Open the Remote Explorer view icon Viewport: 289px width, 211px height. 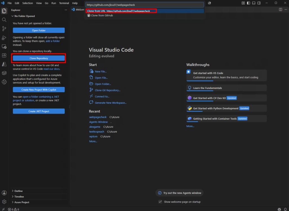tap(4, 47)
